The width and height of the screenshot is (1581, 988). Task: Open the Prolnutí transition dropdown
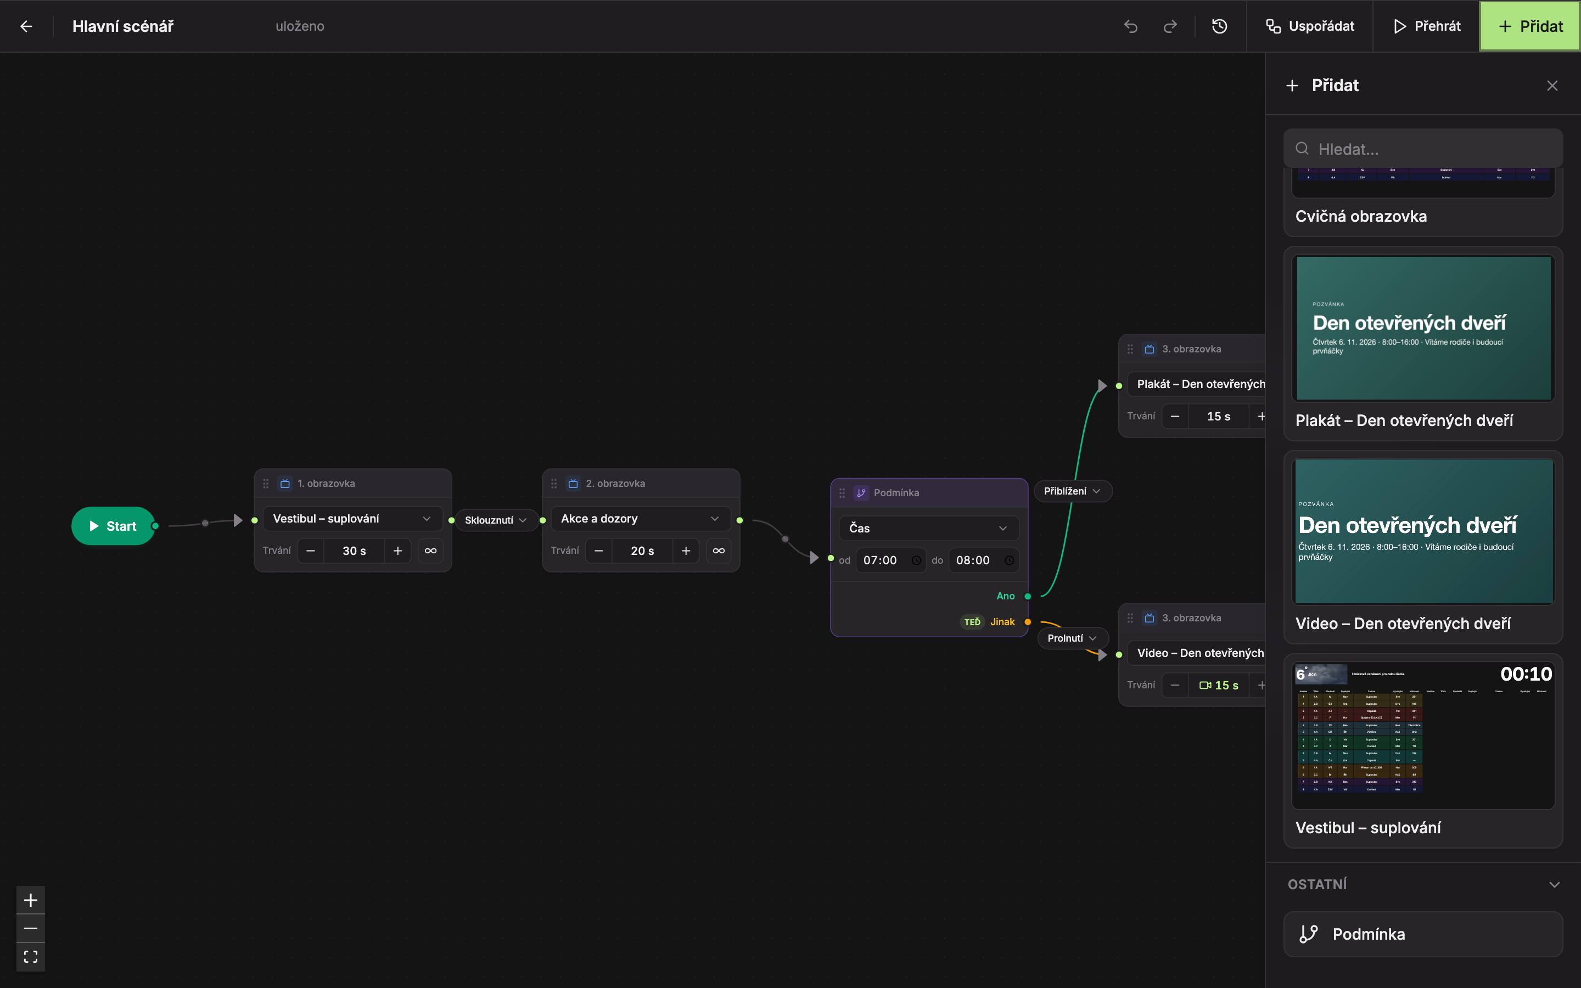pyautogui.click(x=1073, y=638)
